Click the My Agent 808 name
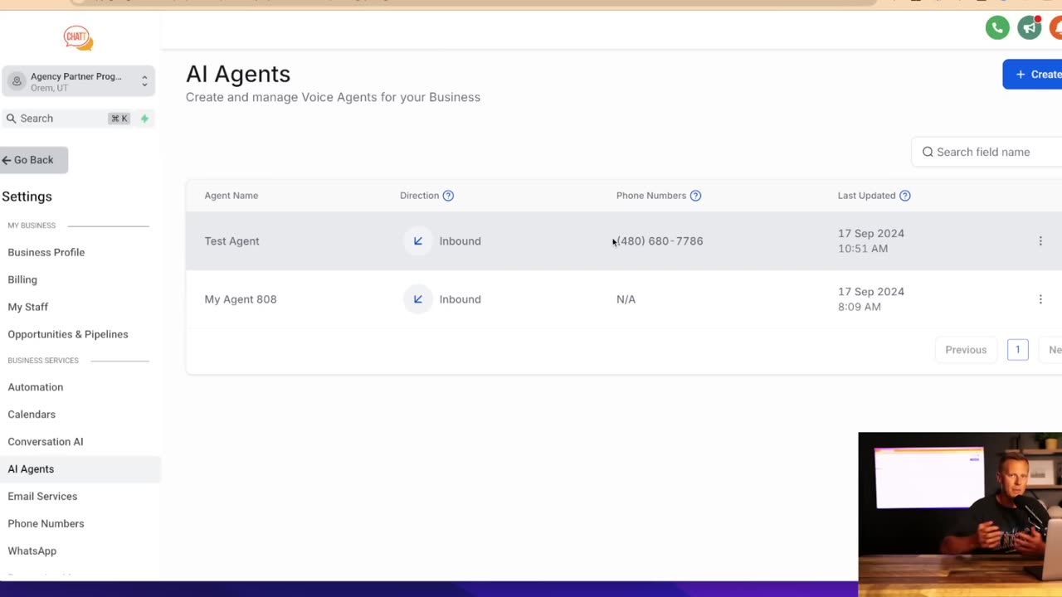 [x=241, y=299]
